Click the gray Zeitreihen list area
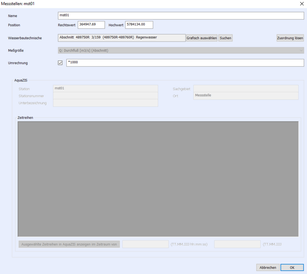 pyautogui.click(x=158, y=179)
